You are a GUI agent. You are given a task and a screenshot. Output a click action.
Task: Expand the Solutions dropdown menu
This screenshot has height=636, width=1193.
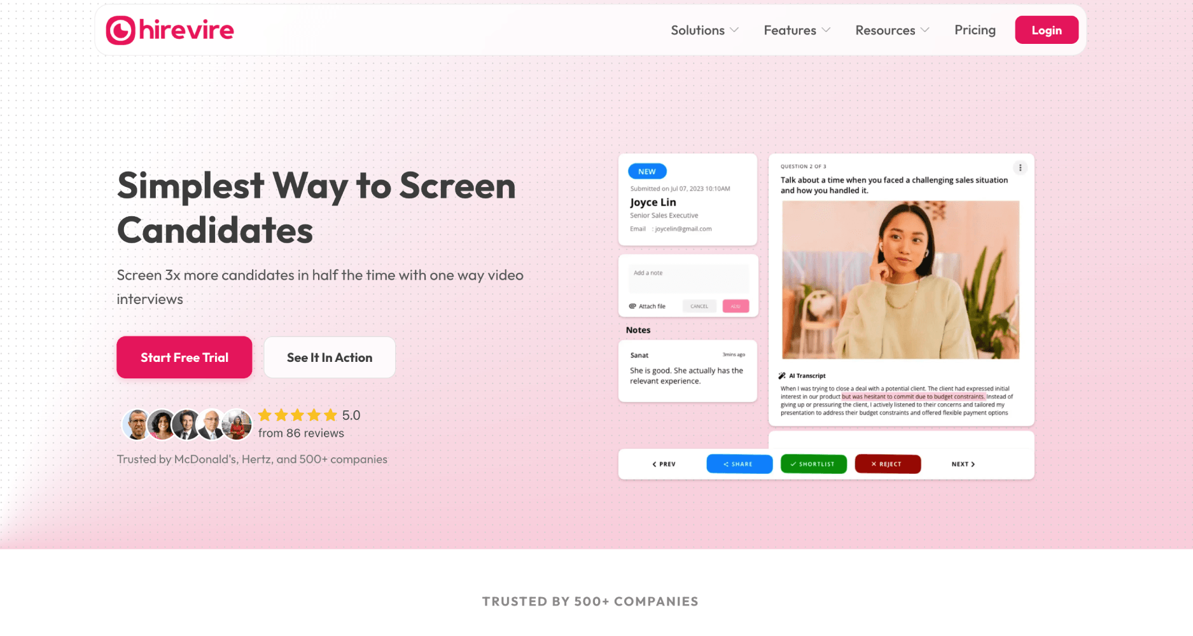704,31
